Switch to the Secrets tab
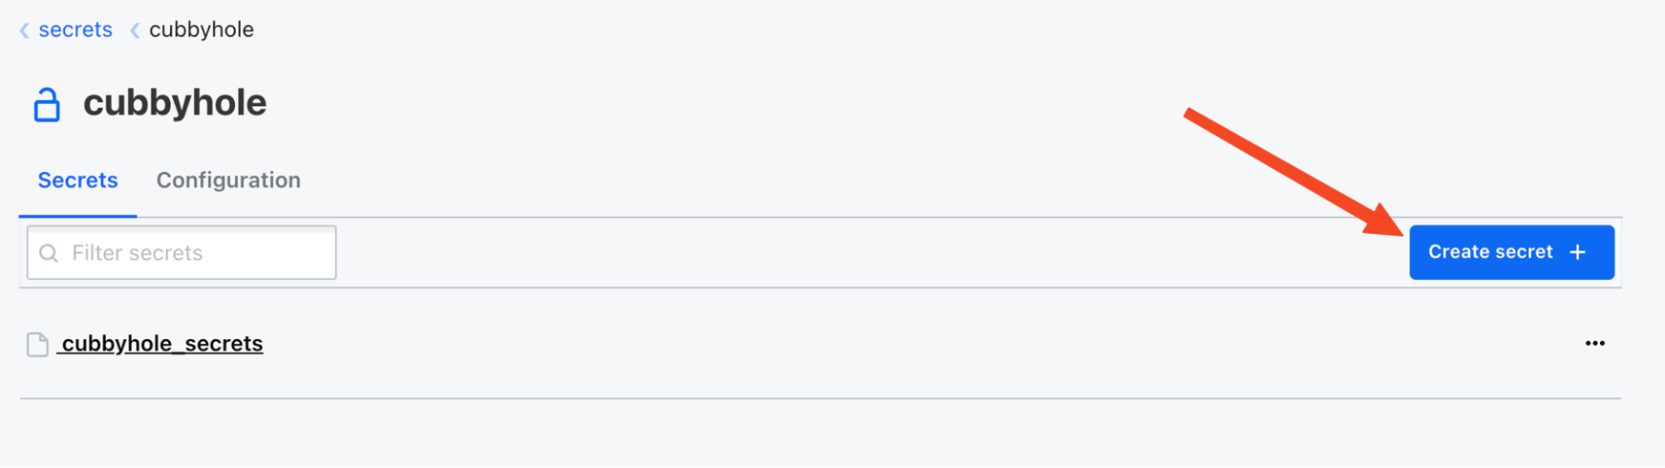Image resolution: width=1665 pixels, height=468 pixels. point(78,180)
